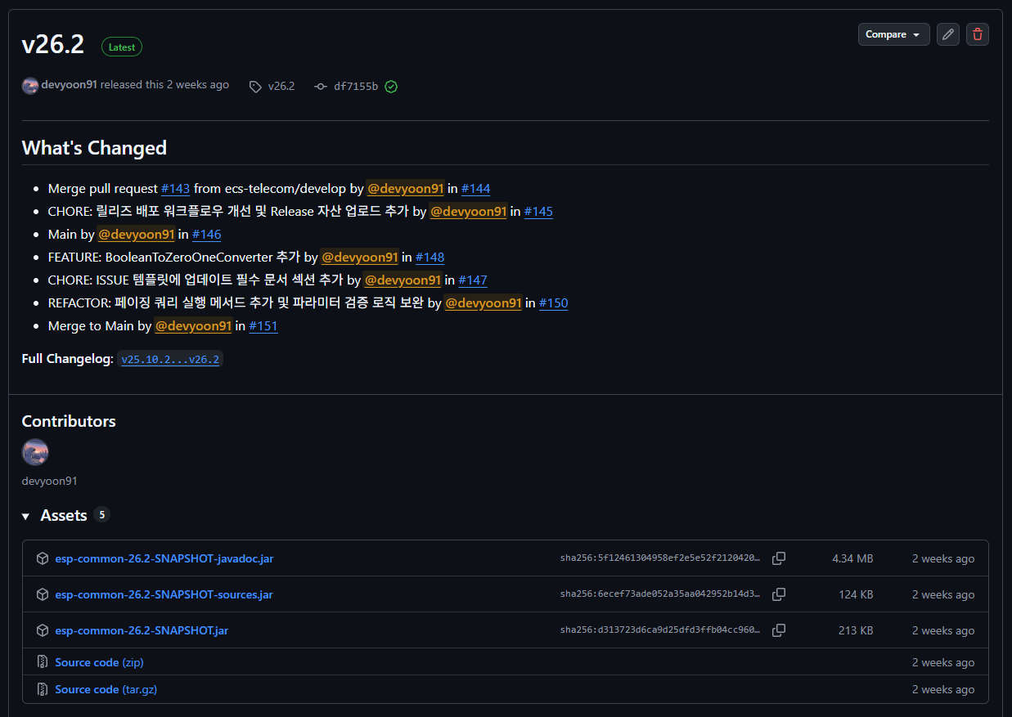Click @devyoon91 mention in the FEATURE line
This screenshot has width=1012, height=717.
click(x=360, y=258)
